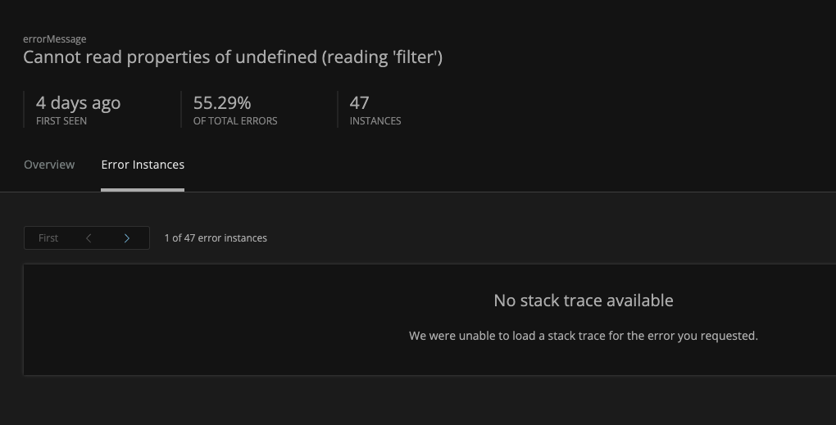Jump to First error instance
Viewport: 836px width, 425px height.
pos(48,238)
